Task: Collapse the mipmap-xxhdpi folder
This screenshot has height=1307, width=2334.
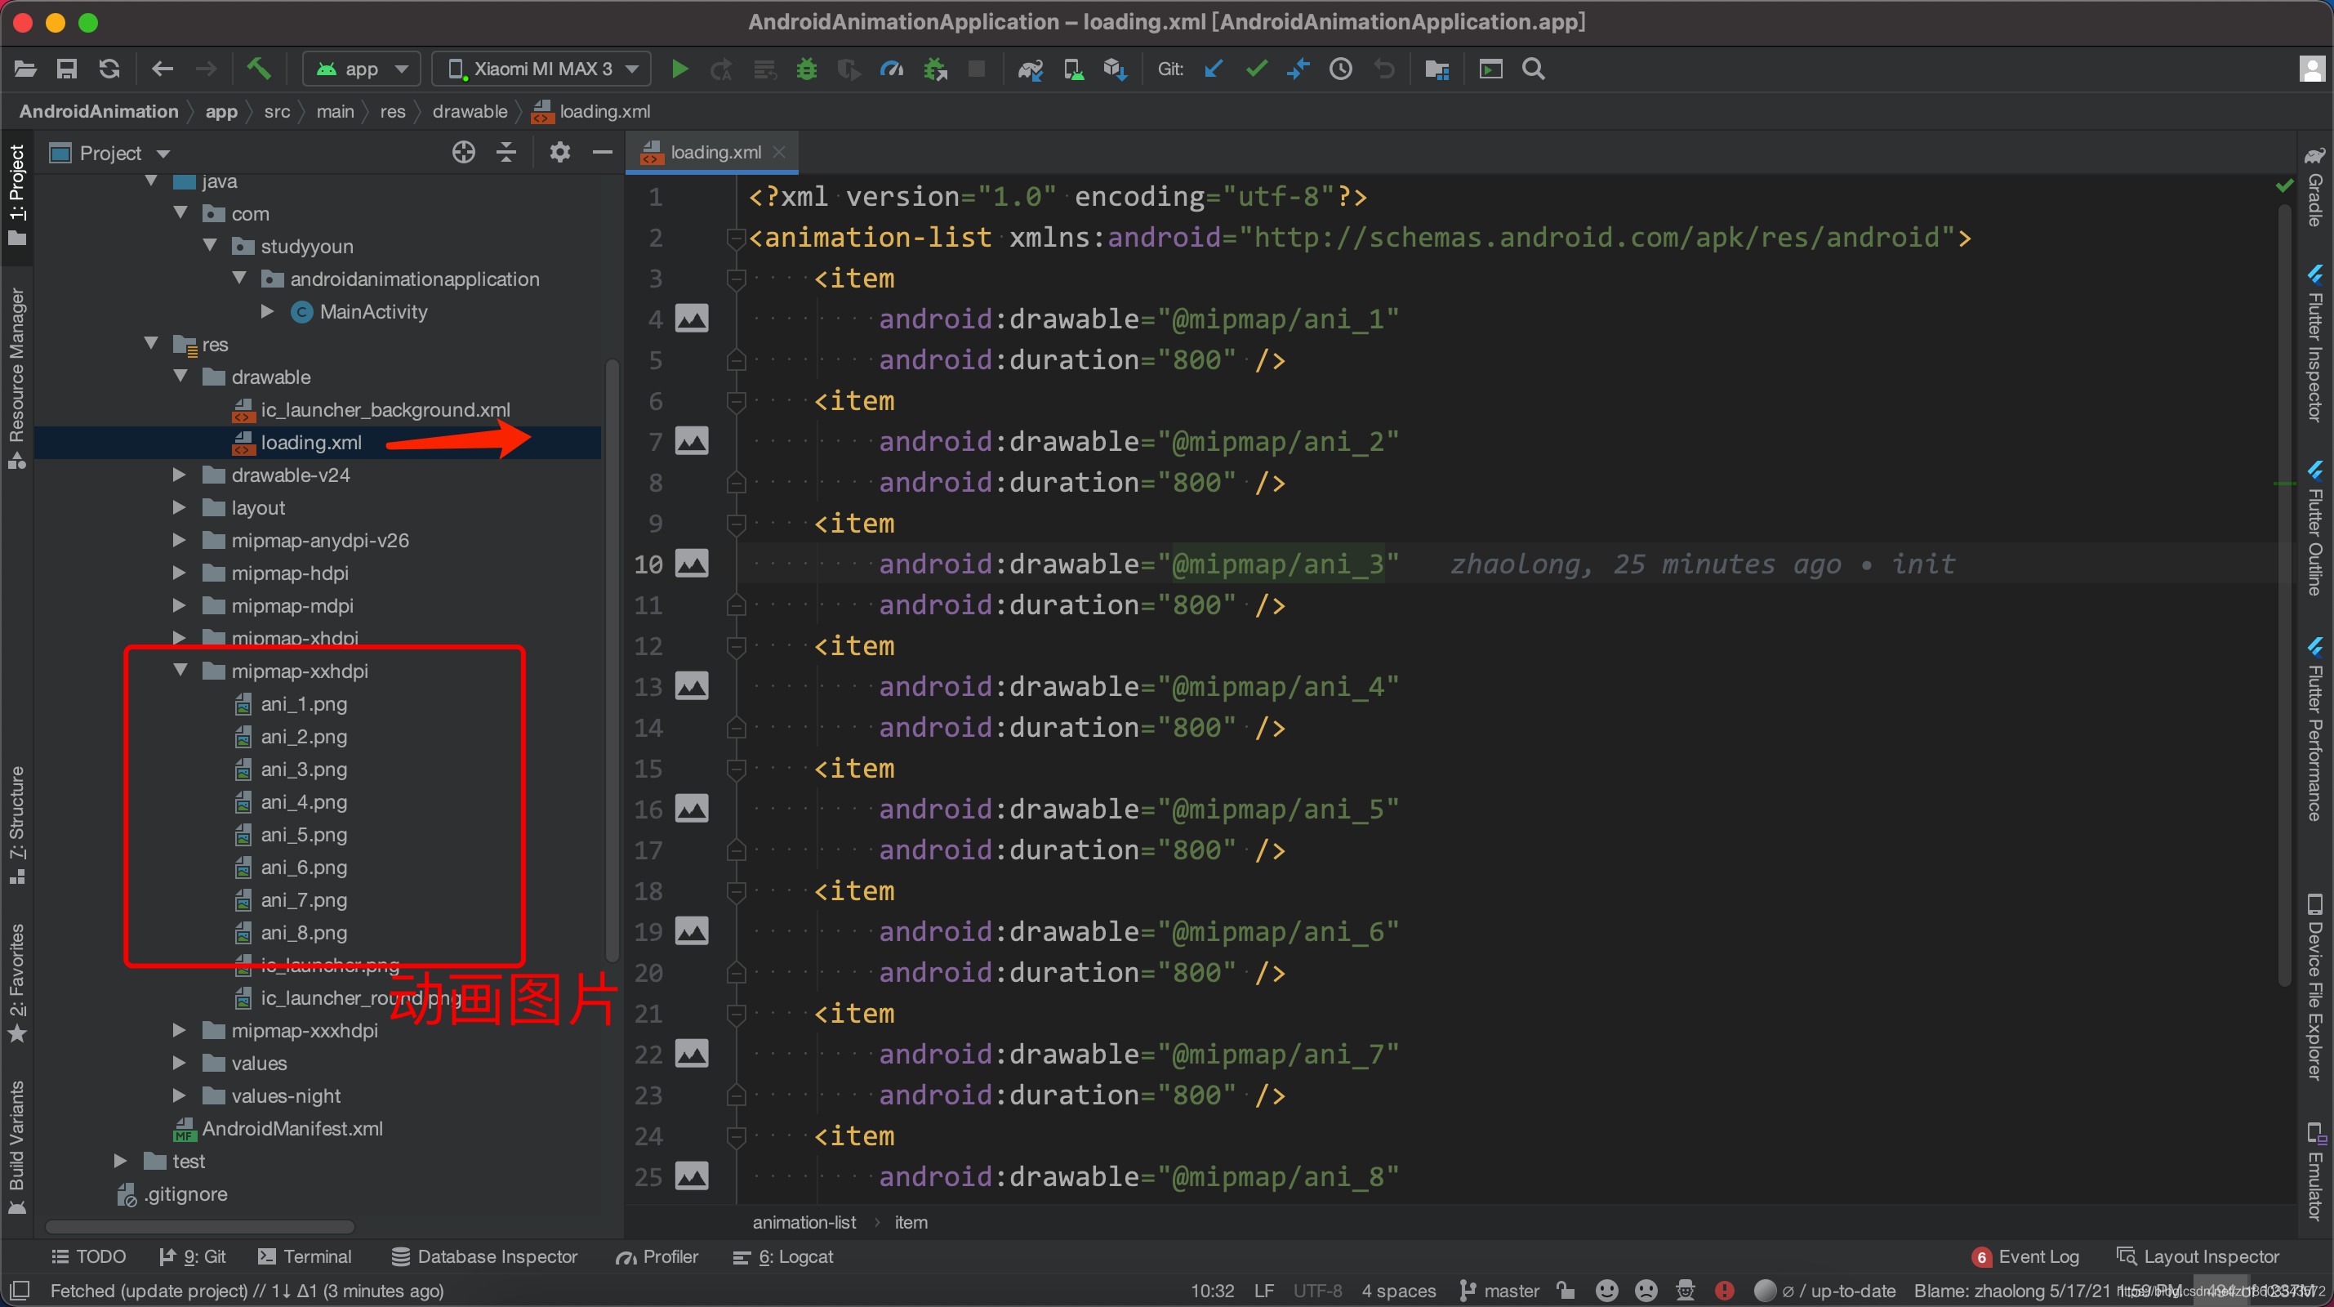Action: (180, 671)
